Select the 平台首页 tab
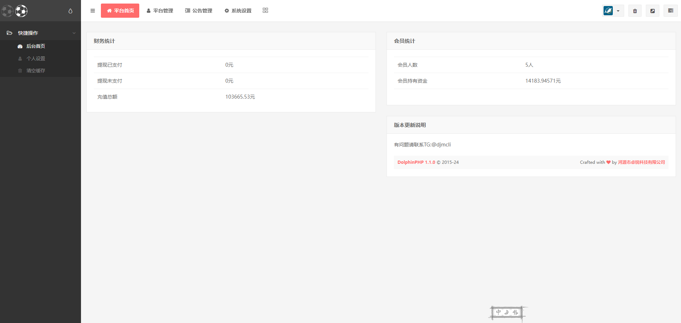 click(120, 11)
